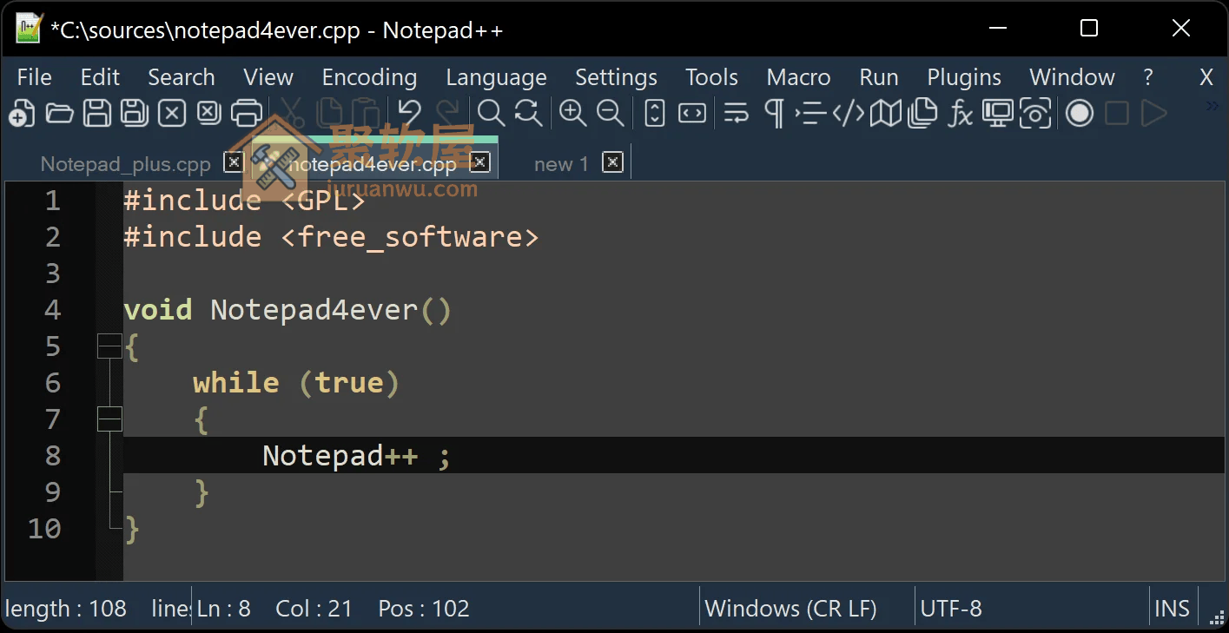Image resolution: width=1229 pixels, height=633 pixels.
Task: Collapse the code block at line 5
Action: pos(109,346)
